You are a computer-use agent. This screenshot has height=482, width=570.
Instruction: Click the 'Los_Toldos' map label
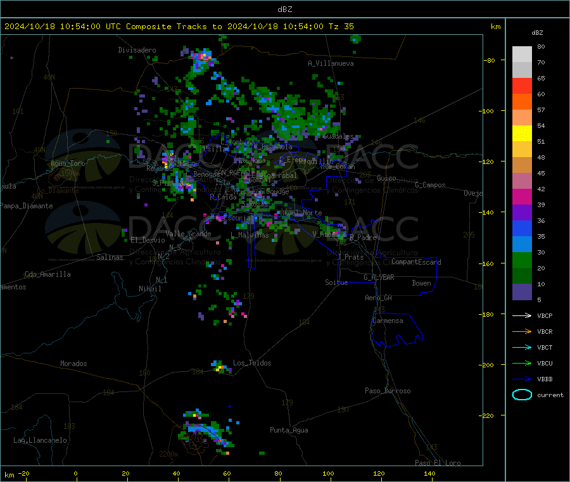(x=252, y=363)
